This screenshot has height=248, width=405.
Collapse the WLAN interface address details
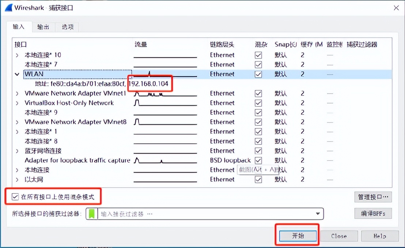[x=17, y=74]
